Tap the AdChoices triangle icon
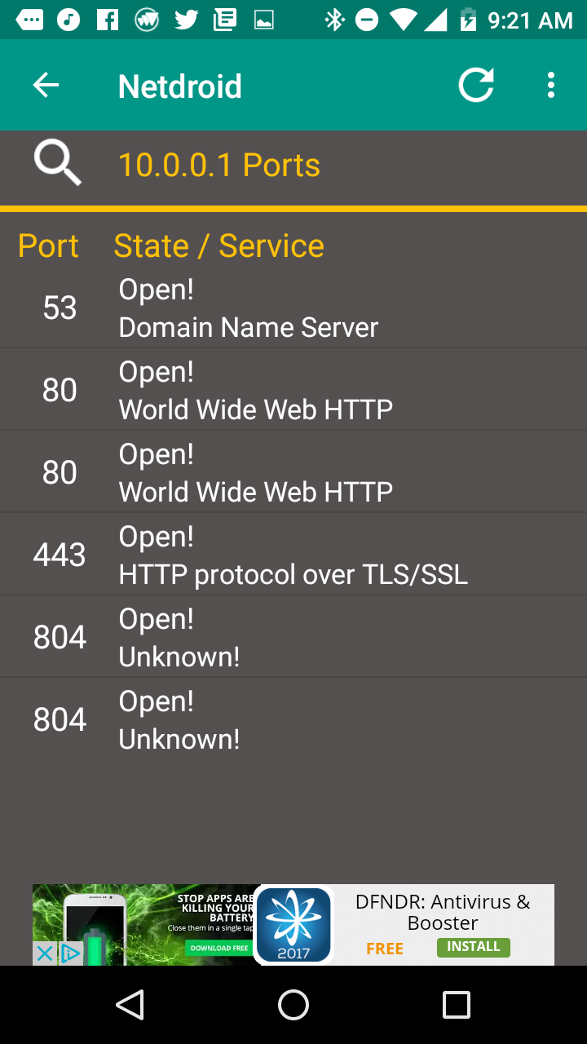The image size is (587, 1044). tap(71, 953)
